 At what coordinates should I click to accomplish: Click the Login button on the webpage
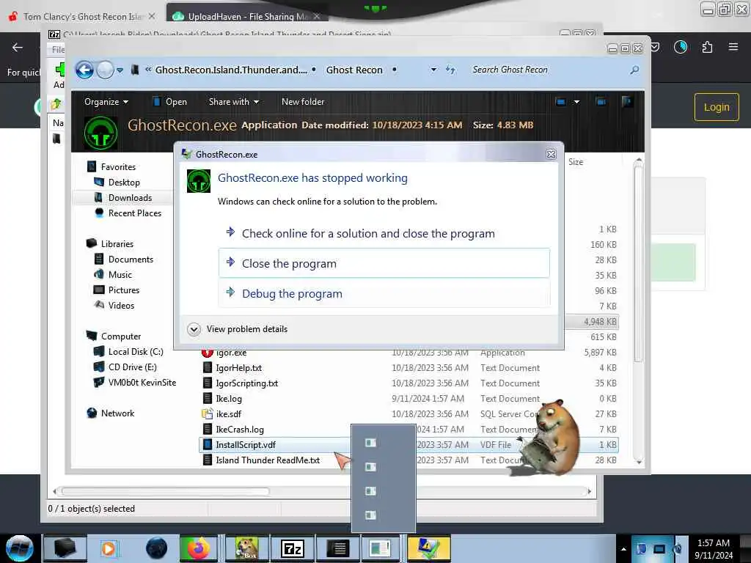click(x=717, y=107)
